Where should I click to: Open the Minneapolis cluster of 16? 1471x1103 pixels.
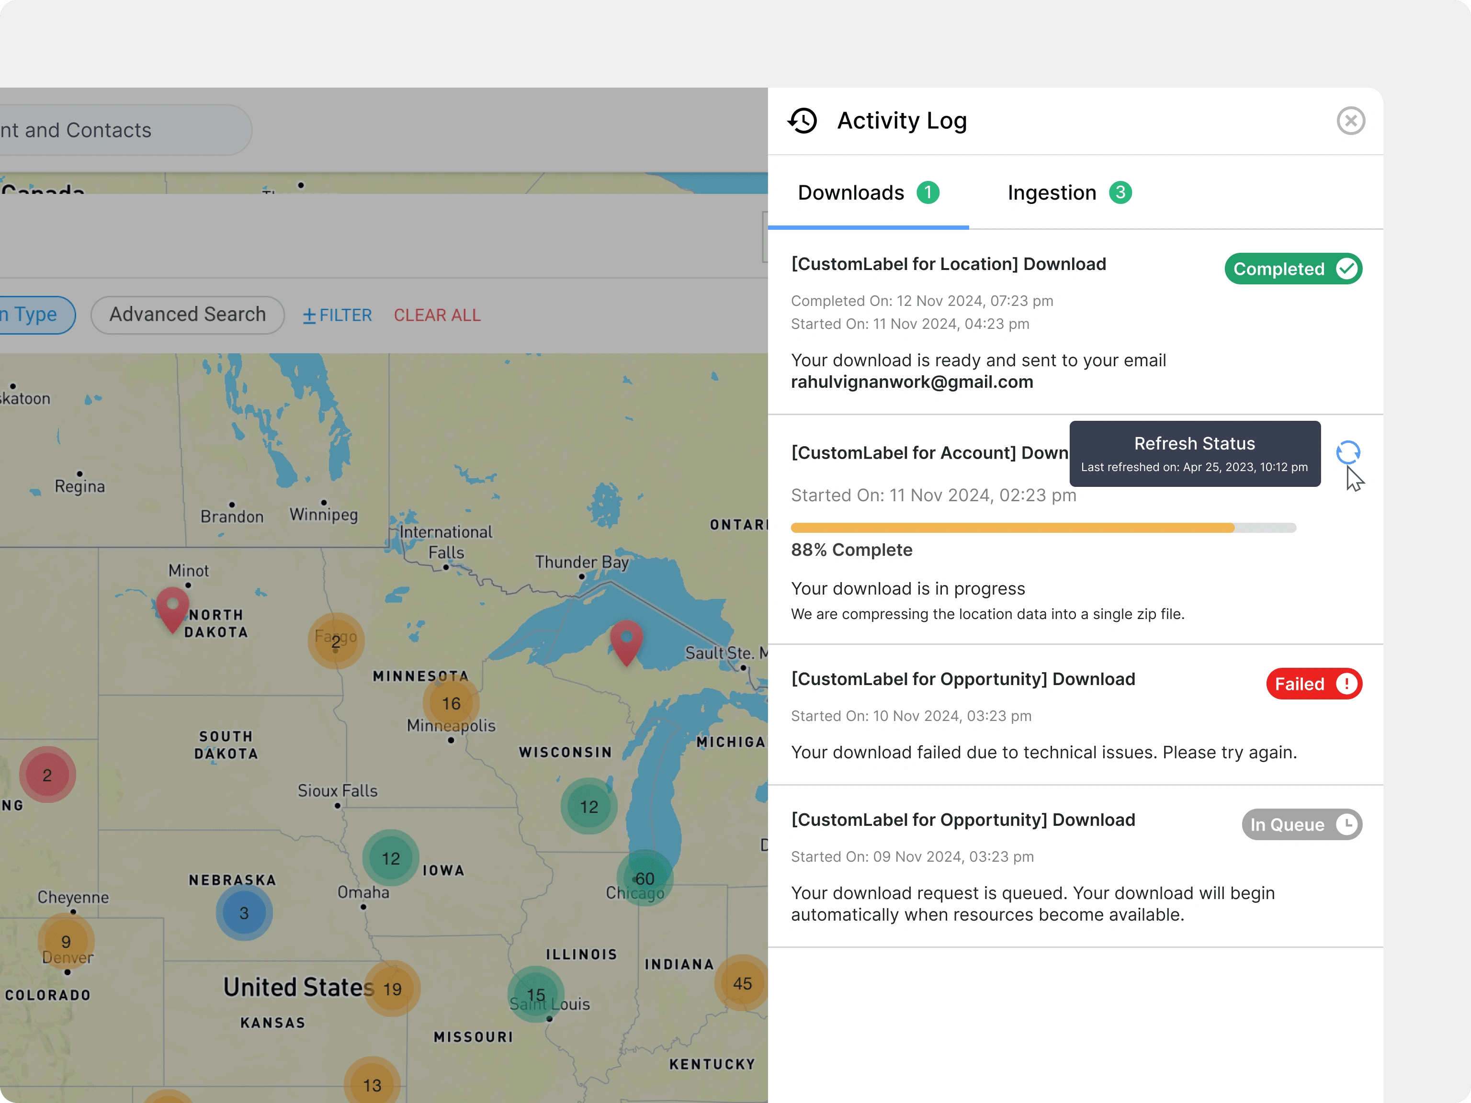451,703
